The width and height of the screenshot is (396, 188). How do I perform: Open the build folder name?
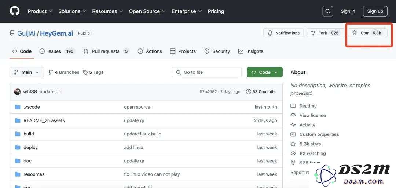point(29,134)
